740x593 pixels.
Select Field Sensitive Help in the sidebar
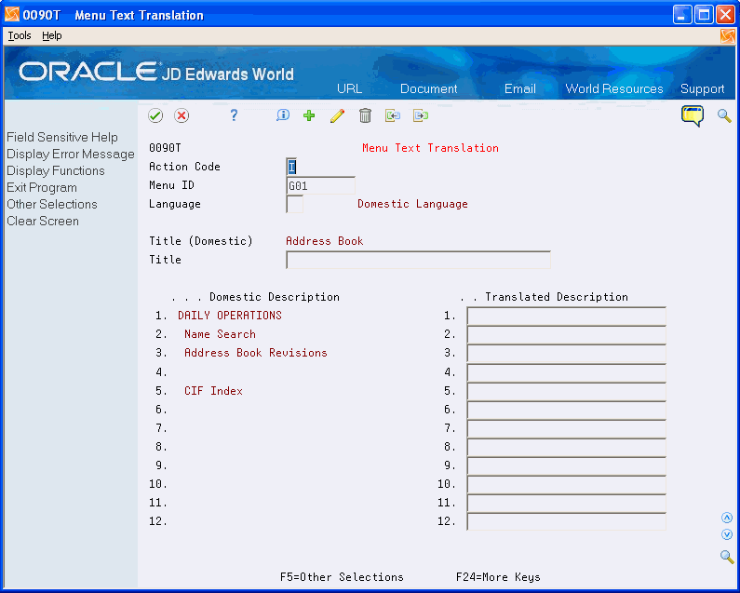[x=62, y=138]
